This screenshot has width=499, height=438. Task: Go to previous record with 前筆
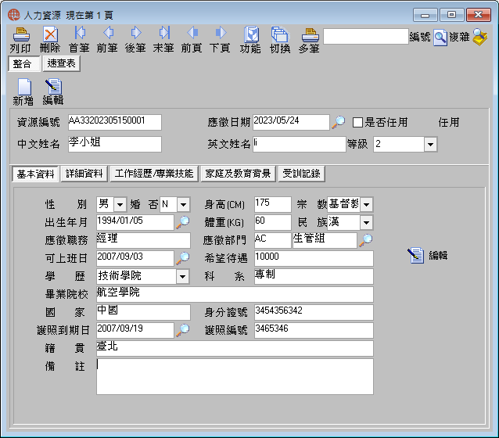coord(108,33)
